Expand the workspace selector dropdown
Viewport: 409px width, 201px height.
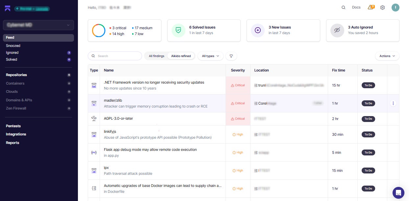pyautogui.click(x=38, y=25)
